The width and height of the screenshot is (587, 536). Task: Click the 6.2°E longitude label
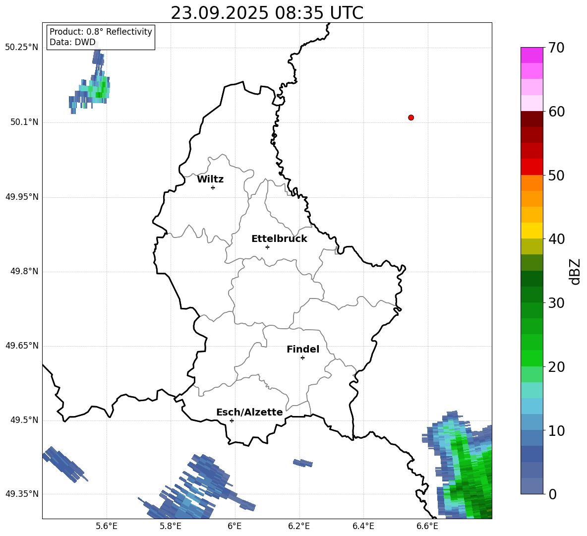pyautogui.click(x=299, y=527)
